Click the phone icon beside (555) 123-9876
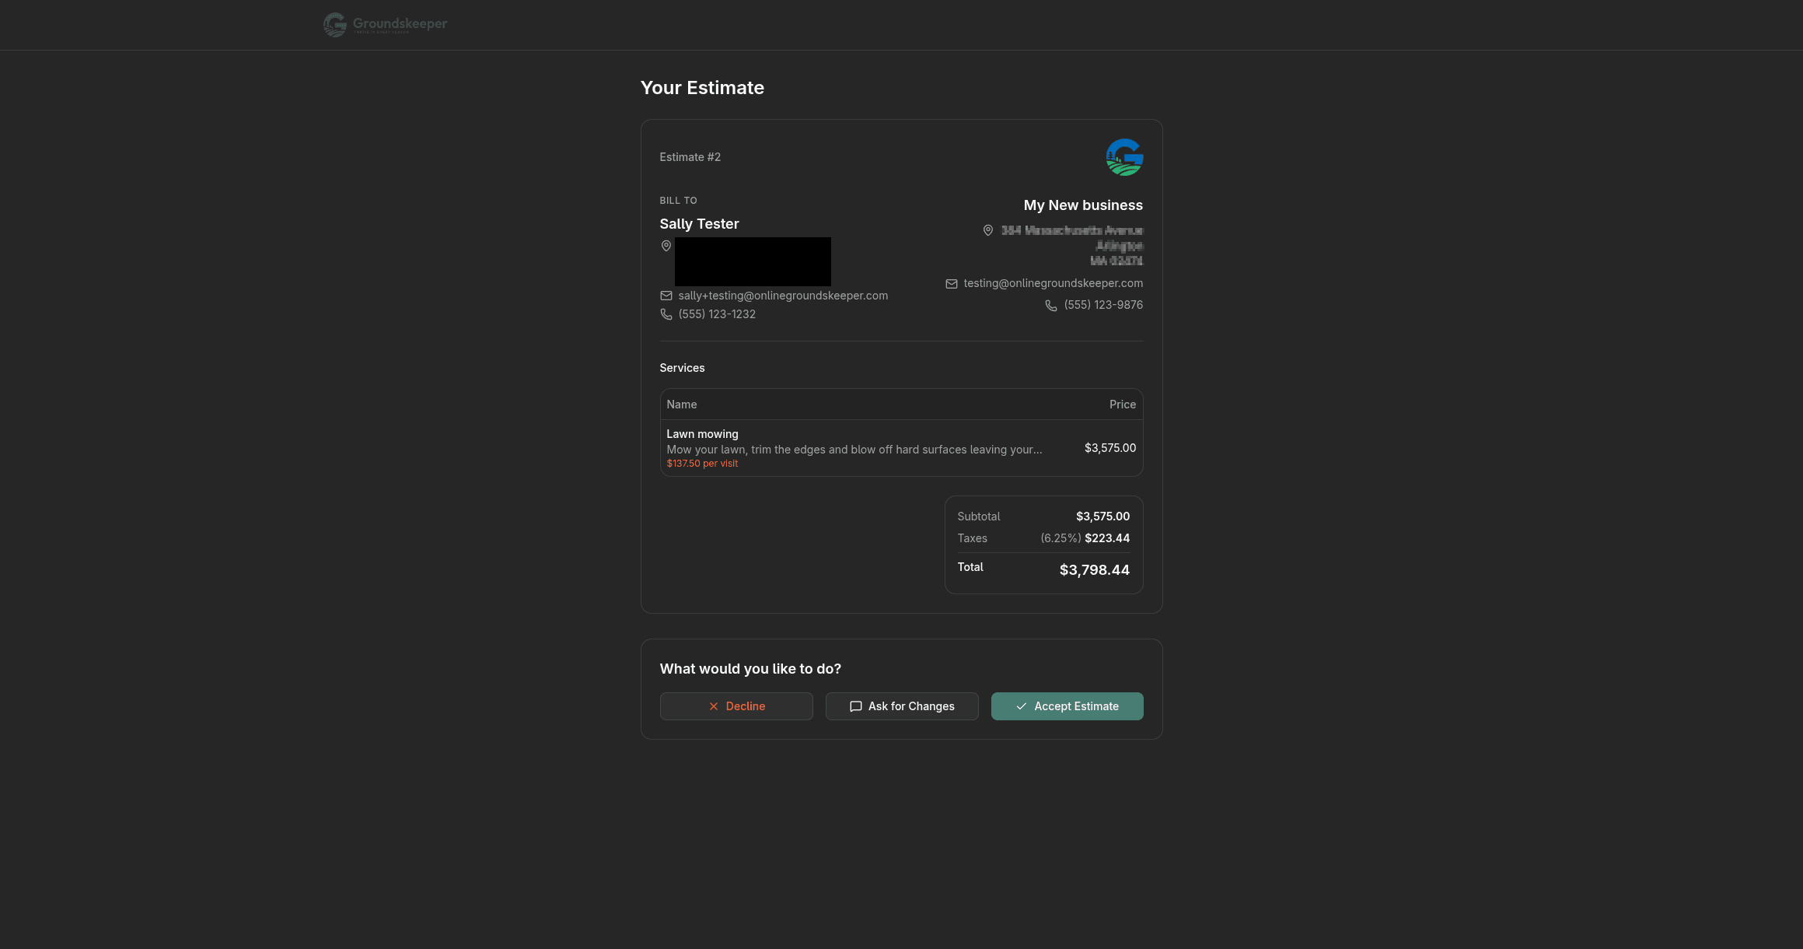The image size is (1803, 949). tap(1050, 305)
